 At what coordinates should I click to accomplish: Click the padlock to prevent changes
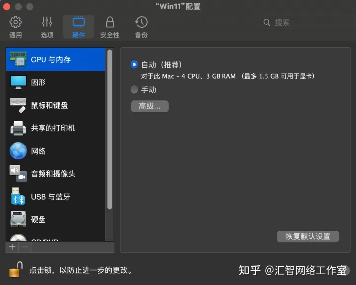[16, 269]
